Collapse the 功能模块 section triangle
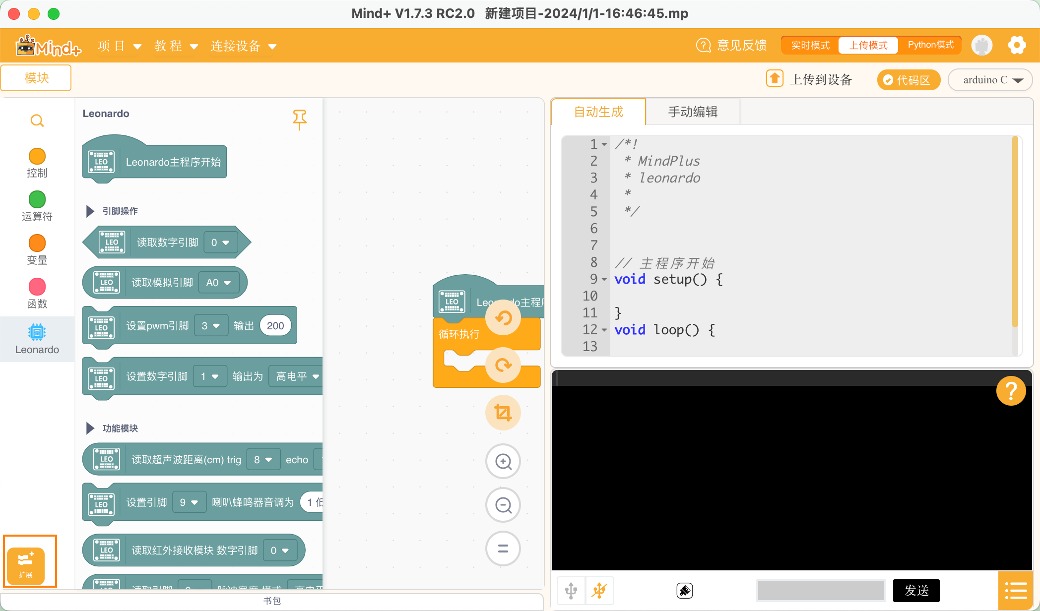The width and height of the screenshot is (1040, 611). [x=90, y=428]
